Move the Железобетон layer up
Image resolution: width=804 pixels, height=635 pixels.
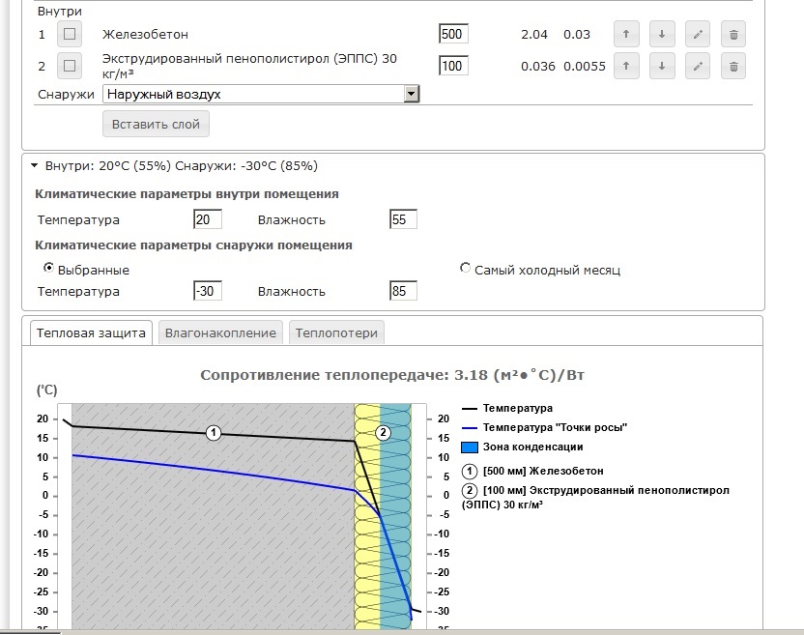626,35
